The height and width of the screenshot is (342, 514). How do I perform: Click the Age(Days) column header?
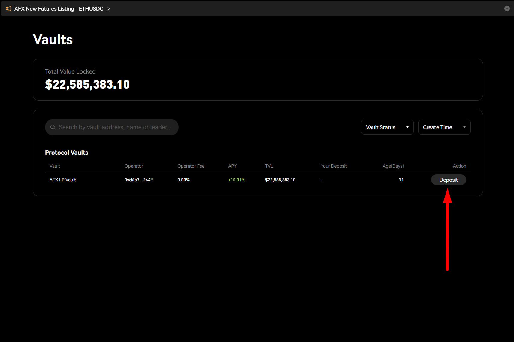393,166
